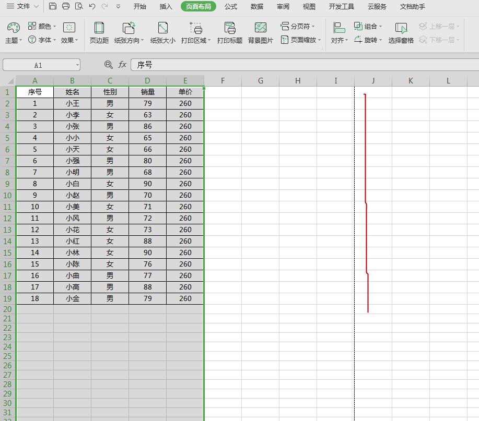Switch to the 开始 tab
Viewport: 479px width, 421px height.
[139, 6]
